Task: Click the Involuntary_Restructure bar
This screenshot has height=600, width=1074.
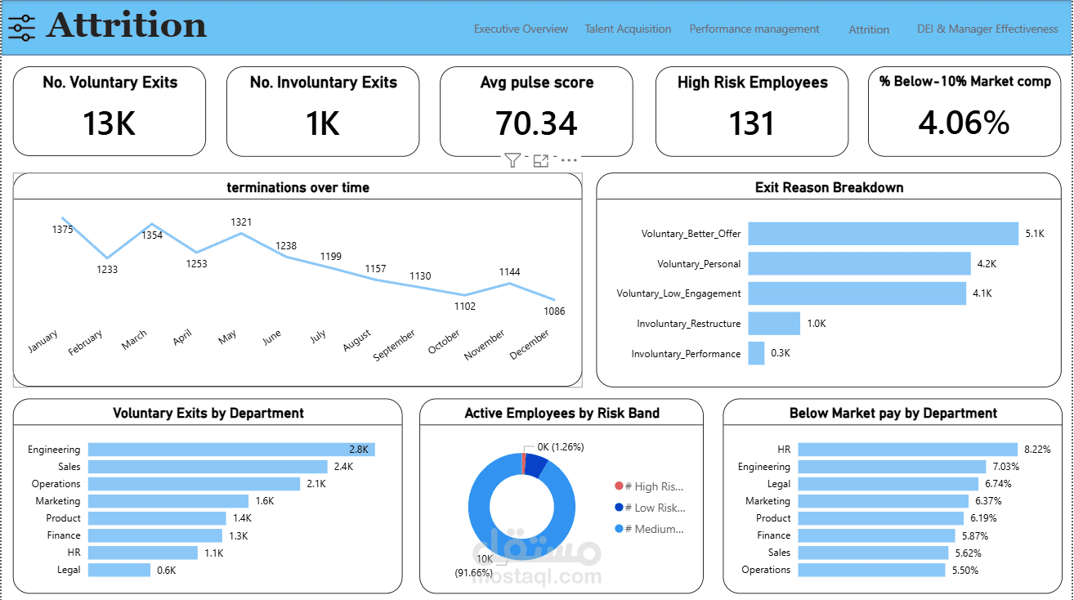Action: coord(774,324)
